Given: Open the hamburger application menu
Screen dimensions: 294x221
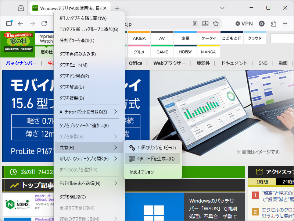Looking at the screenshot, I should pos(285,24).
